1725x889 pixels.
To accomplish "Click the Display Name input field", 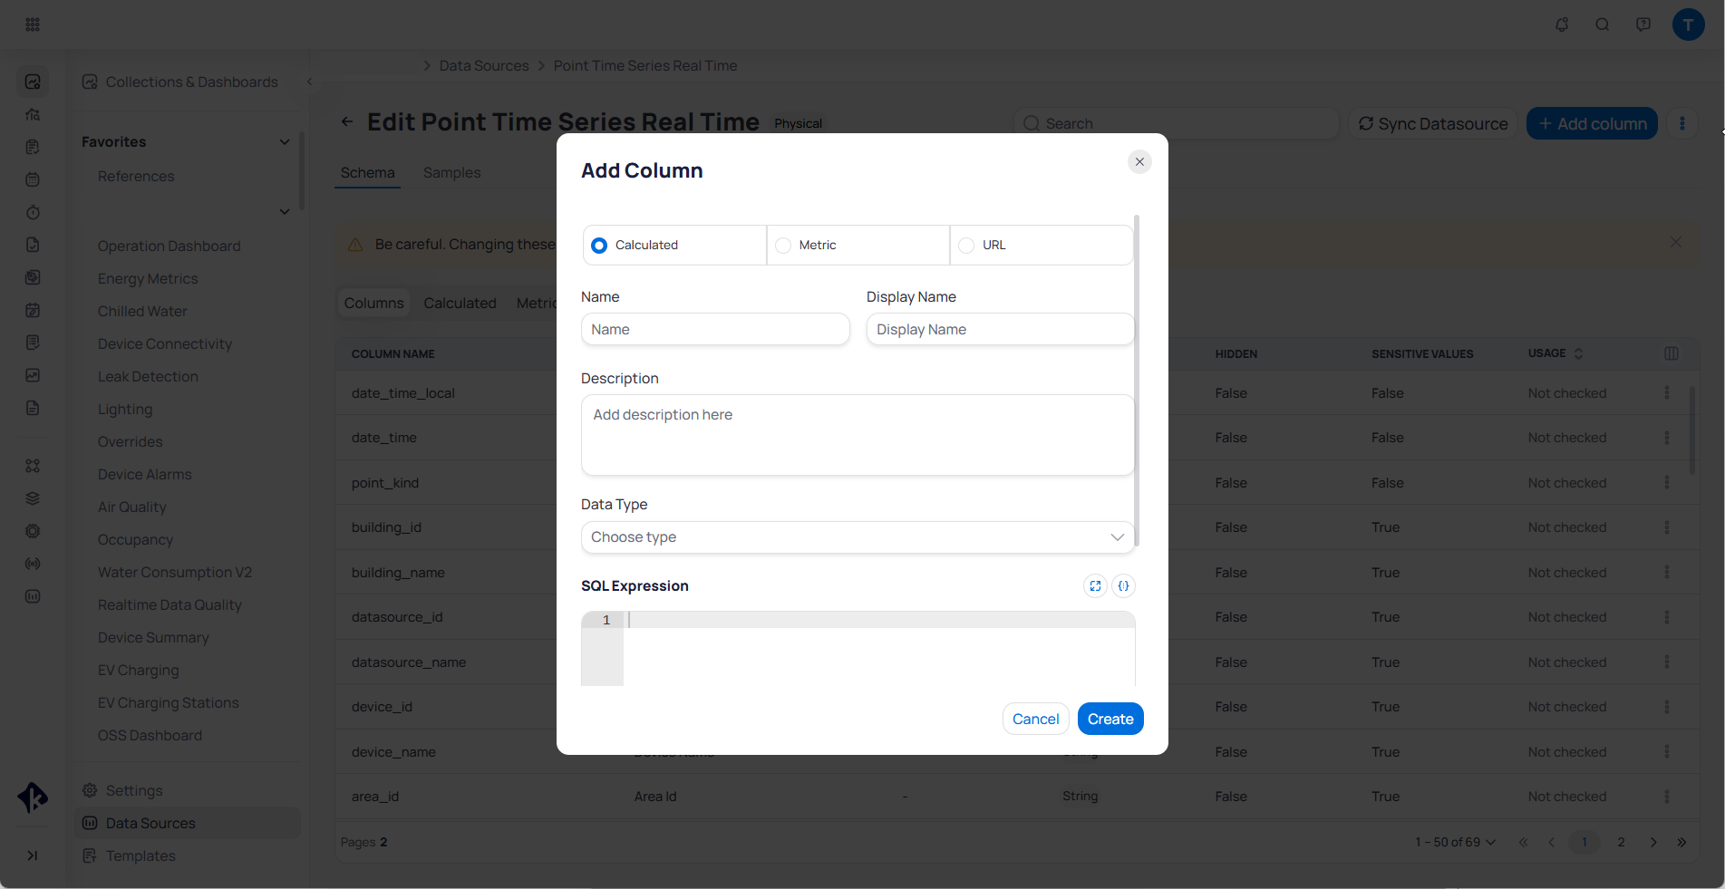I will tap(1000, 329).
